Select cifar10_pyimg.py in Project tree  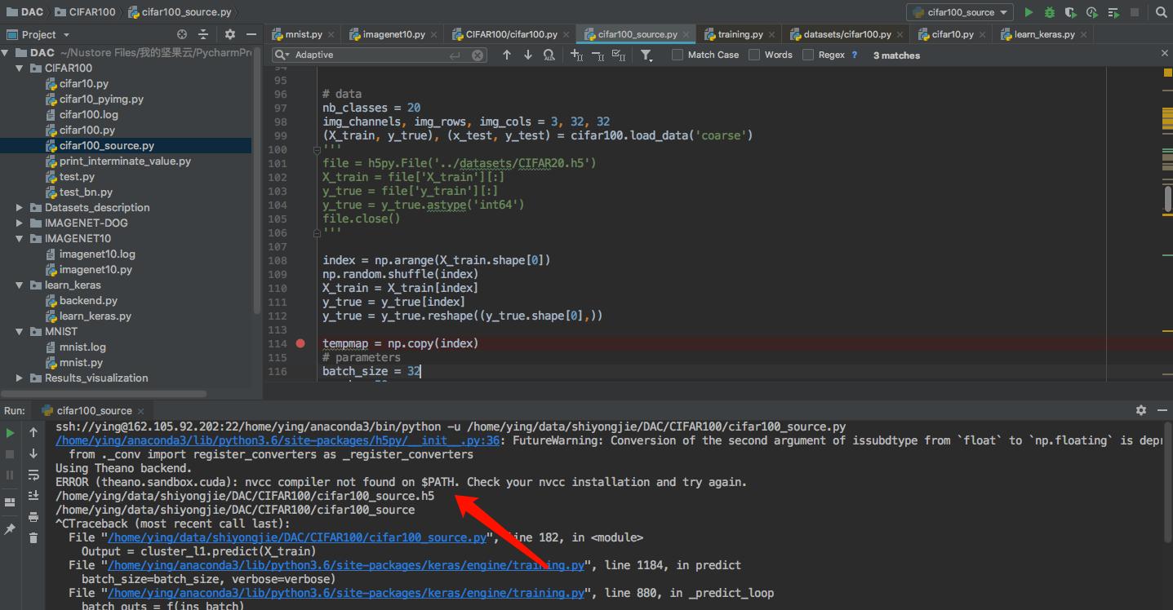101,99
